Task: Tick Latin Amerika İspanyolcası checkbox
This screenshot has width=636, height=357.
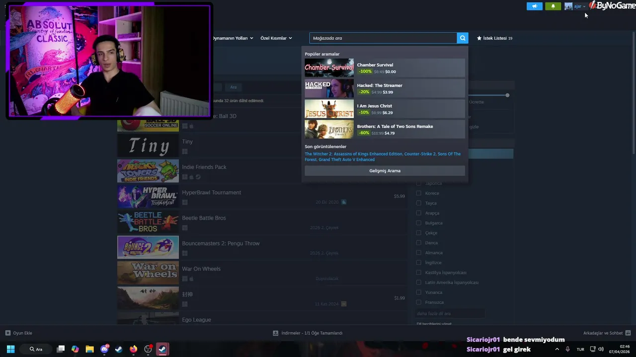Action: pos(418,282)
